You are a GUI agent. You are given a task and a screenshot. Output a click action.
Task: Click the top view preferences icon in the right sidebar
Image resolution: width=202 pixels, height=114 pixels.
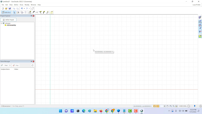[200, 17]
